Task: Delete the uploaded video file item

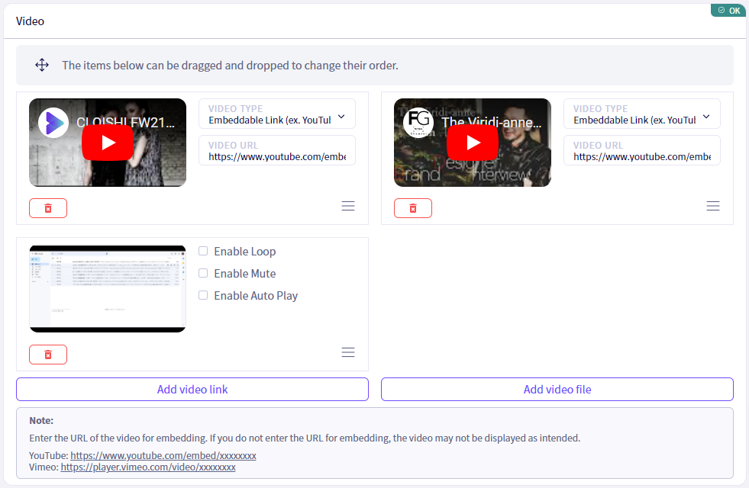Action: coord(48,355)
